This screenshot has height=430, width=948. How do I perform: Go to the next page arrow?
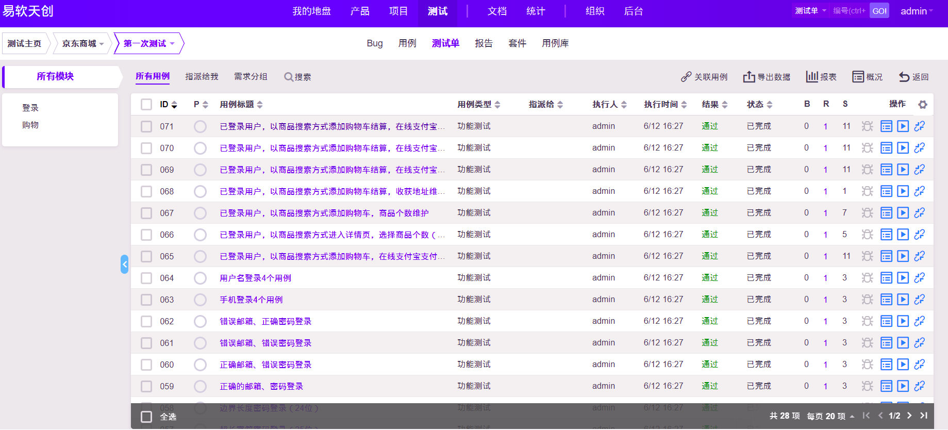[x=909, y=416]
